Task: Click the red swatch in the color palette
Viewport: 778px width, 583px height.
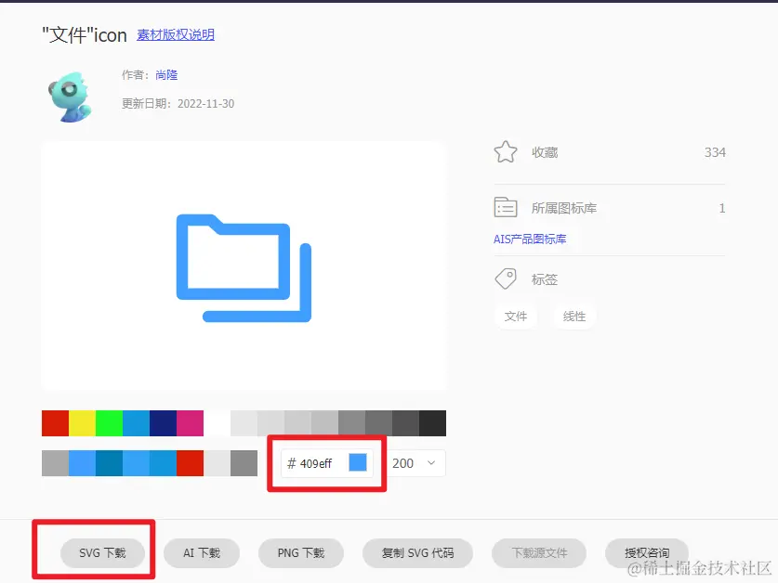Action: [x=54, y=422]
